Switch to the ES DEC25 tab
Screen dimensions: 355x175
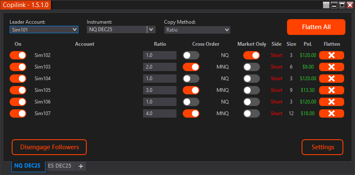pos(60,166)
